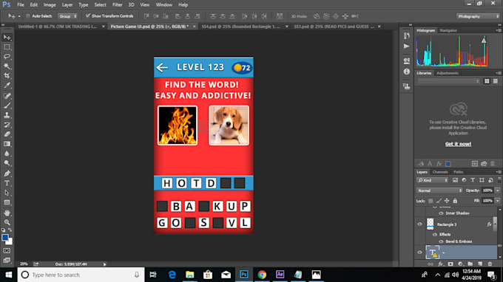503x282 pixels.
Task: Click the Get it now! link
Action: tap(458, 144)
